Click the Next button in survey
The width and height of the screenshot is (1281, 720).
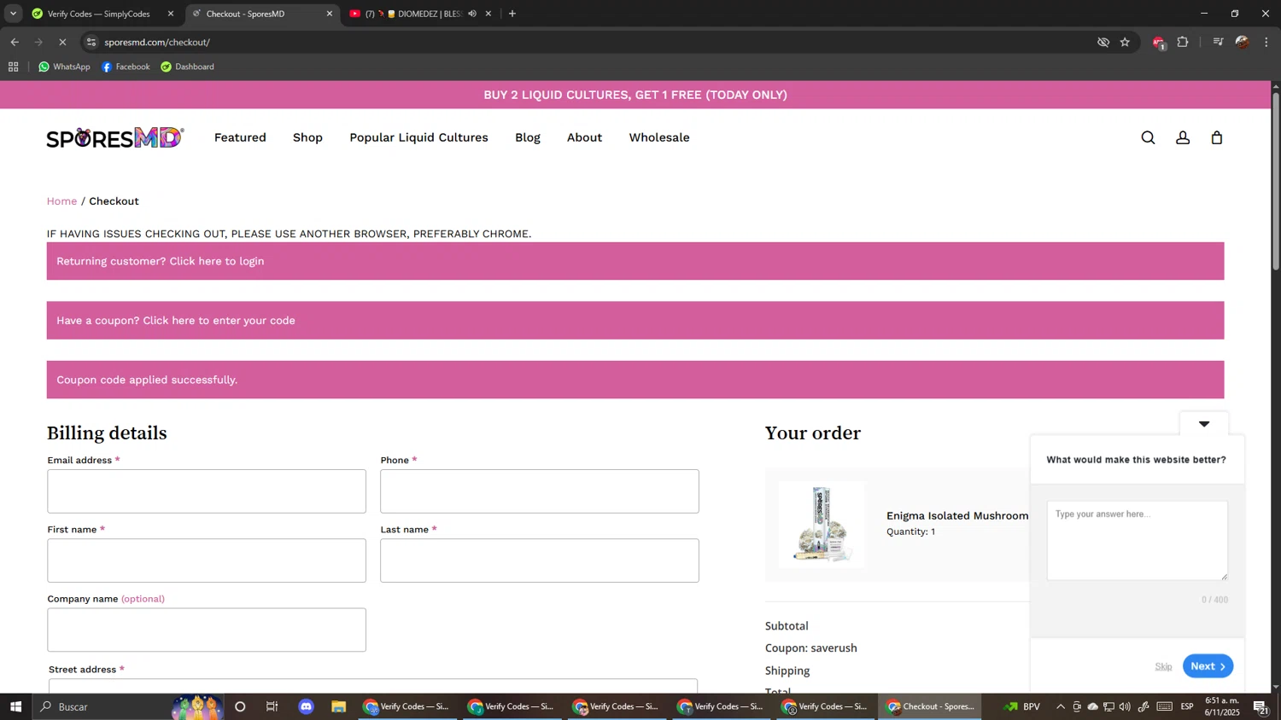1208,666
